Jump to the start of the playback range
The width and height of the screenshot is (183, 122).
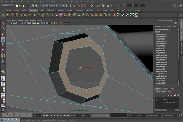coord(44,116)
